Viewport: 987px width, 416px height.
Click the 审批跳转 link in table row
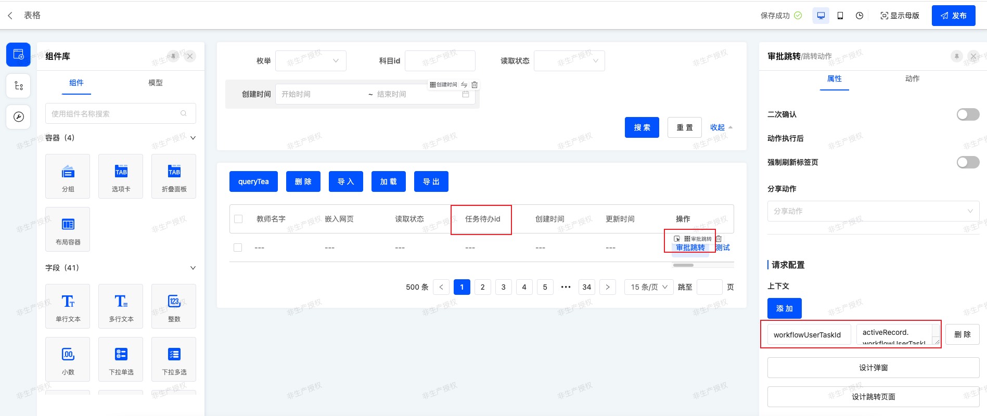690,248
